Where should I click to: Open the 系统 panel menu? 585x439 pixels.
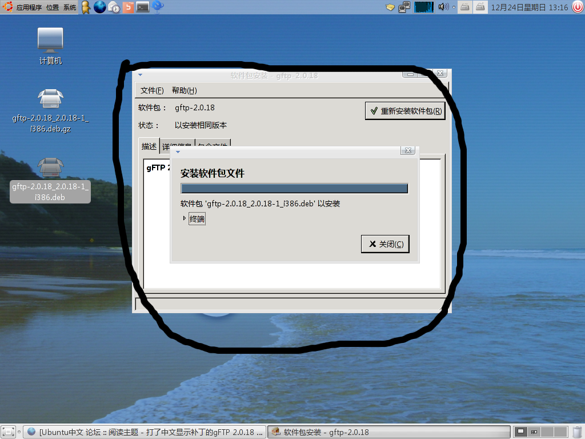click(69, 7)
